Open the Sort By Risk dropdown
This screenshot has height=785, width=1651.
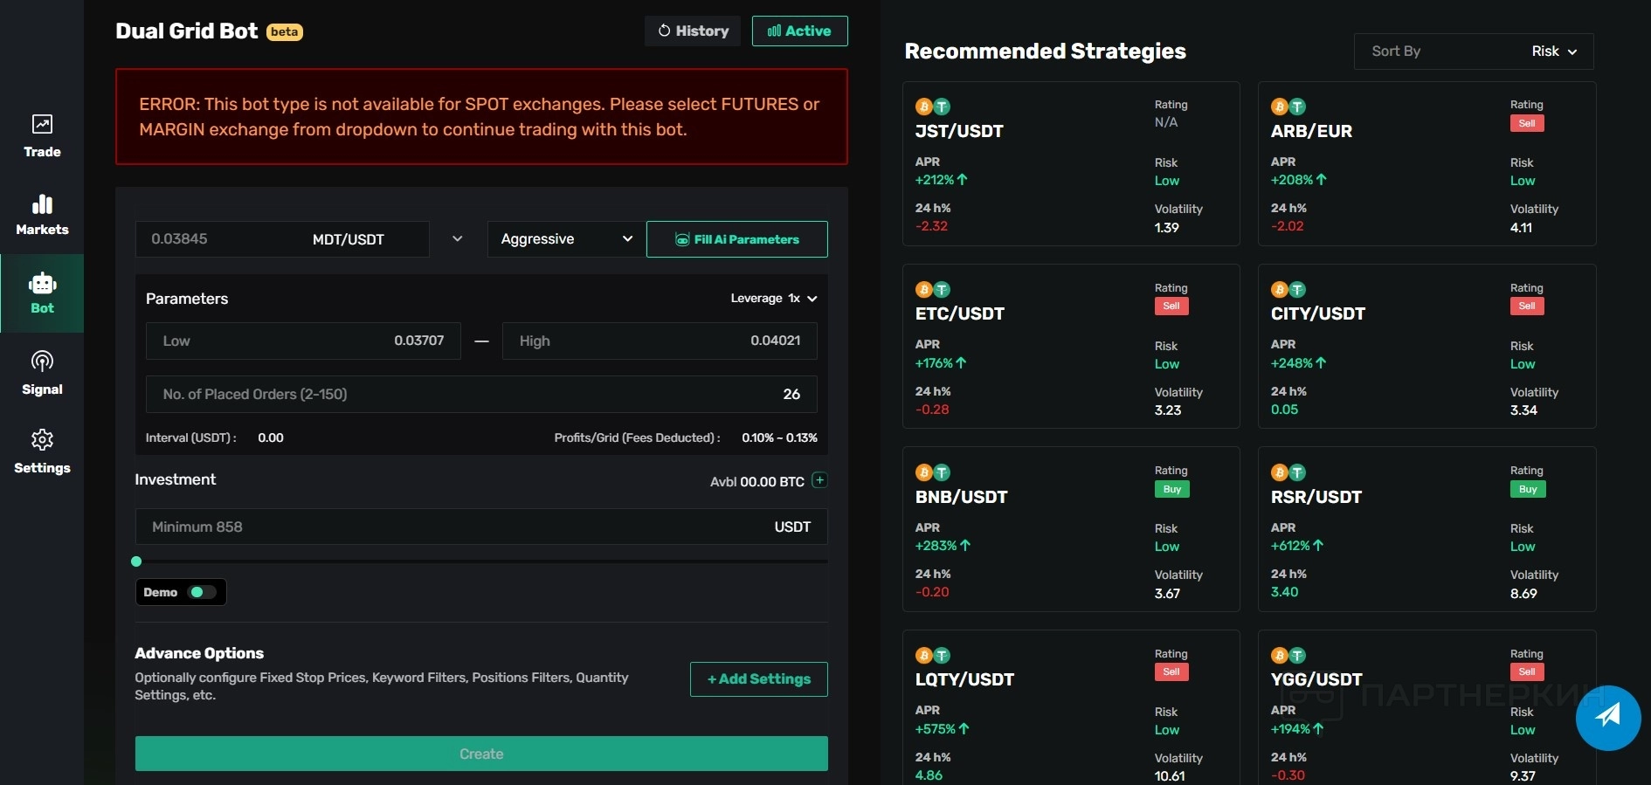point(1473,52)
